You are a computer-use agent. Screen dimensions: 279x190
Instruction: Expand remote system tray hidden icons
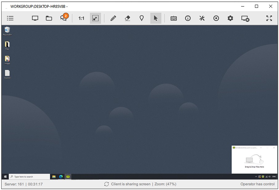(x=256, y=177)
